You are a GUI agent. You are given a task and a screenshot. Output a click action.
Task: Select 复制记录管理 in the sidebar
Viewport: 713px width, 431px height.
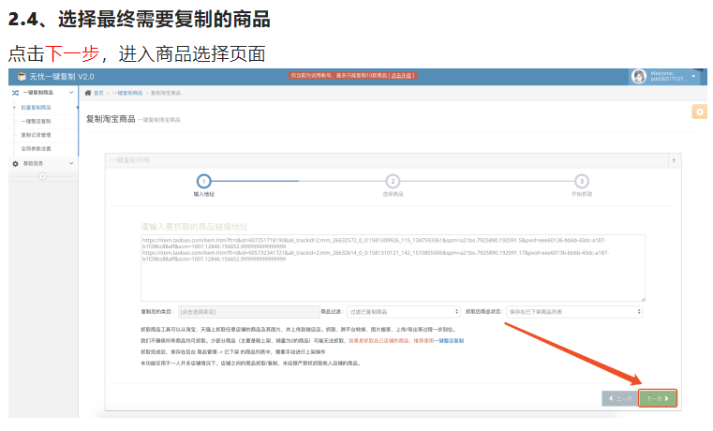(36, 135)
